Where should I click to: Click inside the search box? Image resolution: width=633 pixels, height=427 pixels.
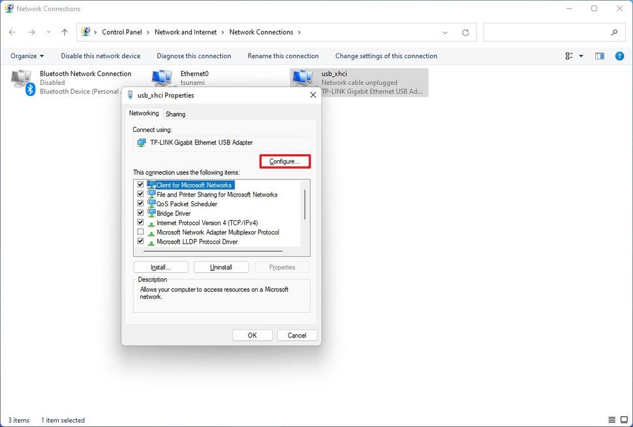(555, 32)
